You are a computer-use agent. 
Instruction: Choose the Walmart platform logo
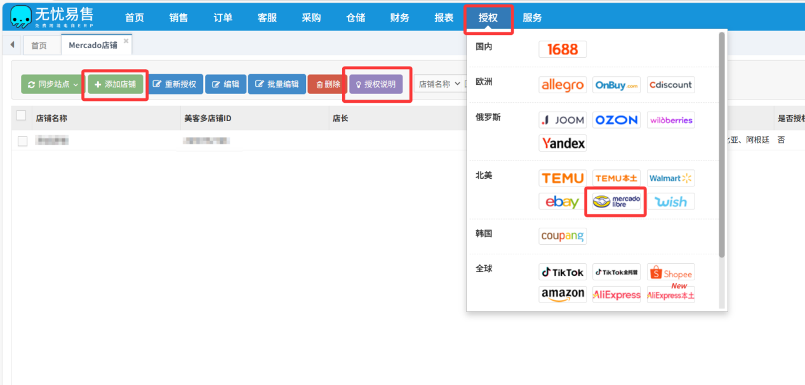coord(670,178)
